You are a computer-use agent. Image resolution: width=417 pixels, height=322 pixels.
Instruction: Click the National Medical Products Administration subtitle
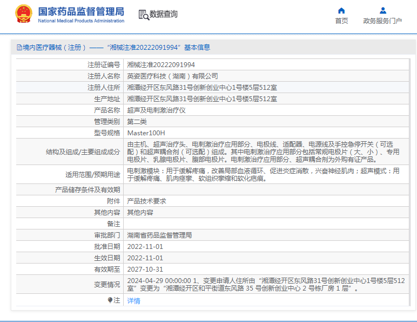pyautogui.click(x=81, y=21)
